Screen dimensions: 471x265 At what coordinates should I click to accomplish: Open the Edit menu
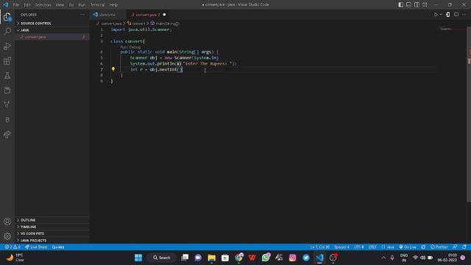coord(27,4)
